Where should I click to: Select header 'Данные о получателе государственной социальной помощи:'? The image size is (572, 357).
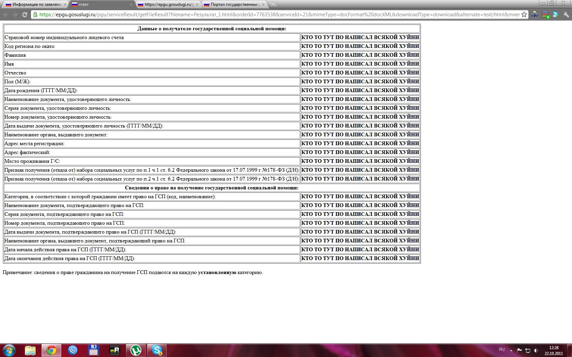click(x=212, y=29)
